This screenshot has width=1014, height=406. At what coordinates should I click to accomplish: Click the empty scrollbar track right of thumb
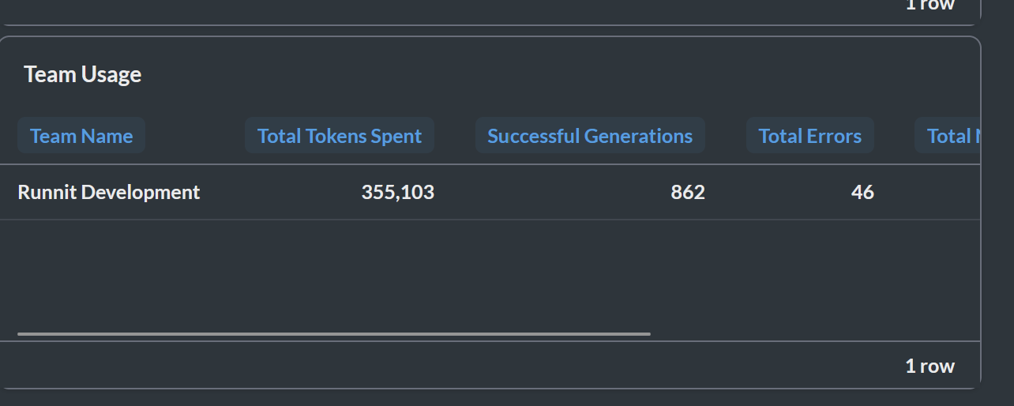pyautogui.click(x=813, y=334)
